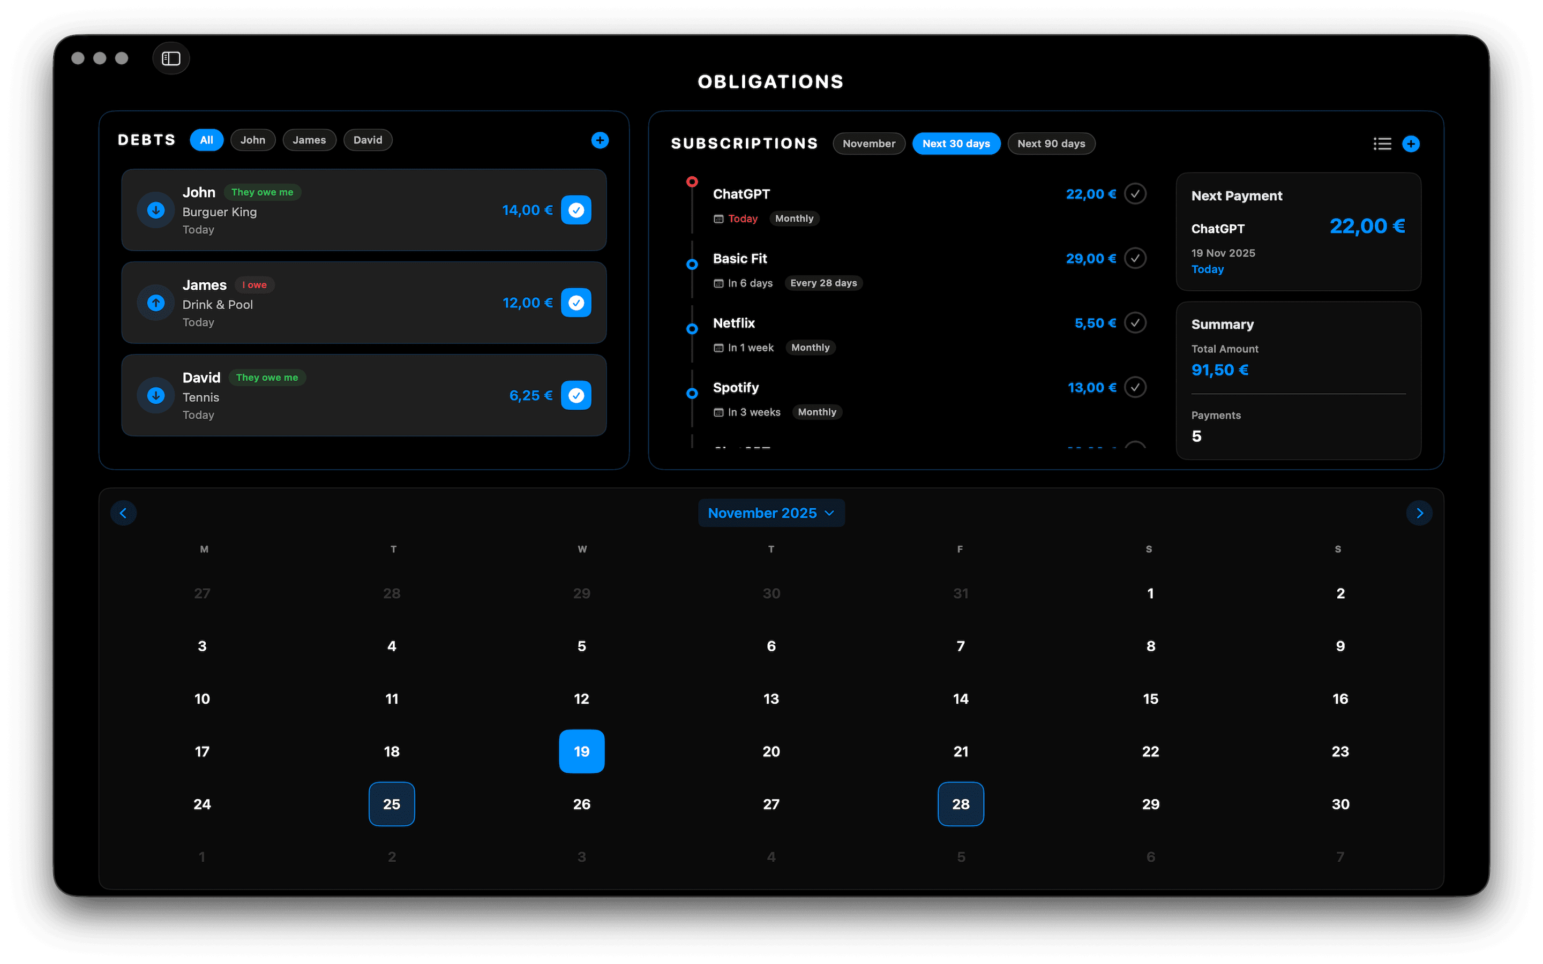Select day 12 in the calendar

[x=581, y=699]
